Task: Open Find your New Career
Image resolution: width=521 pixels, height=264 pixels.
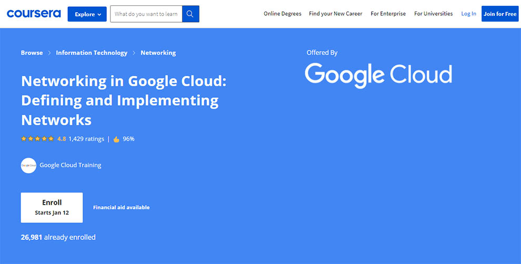Action: click(x=336, y=14)
